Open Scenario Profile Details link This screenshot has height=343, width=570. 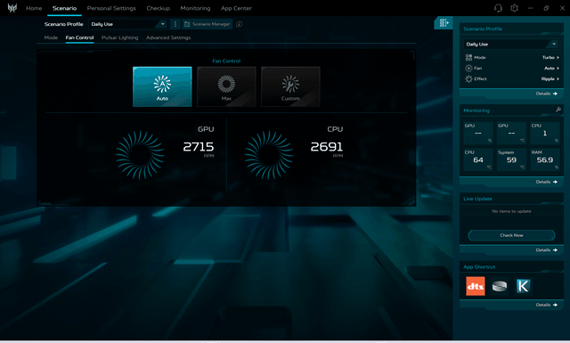coord(546,94)
